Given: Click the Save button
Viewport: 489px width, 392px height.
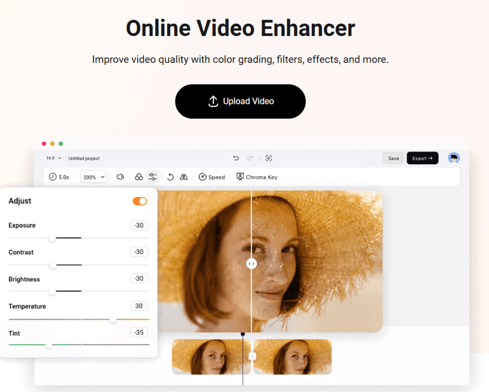Looking at the screenshot, I should [394, 158].
